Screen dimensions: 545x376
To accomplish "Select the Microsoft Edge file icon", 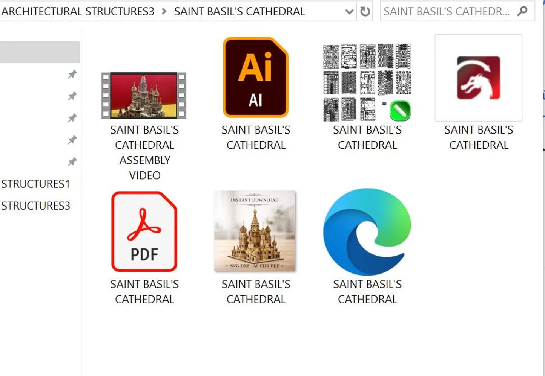I will [x=367, y=231].
